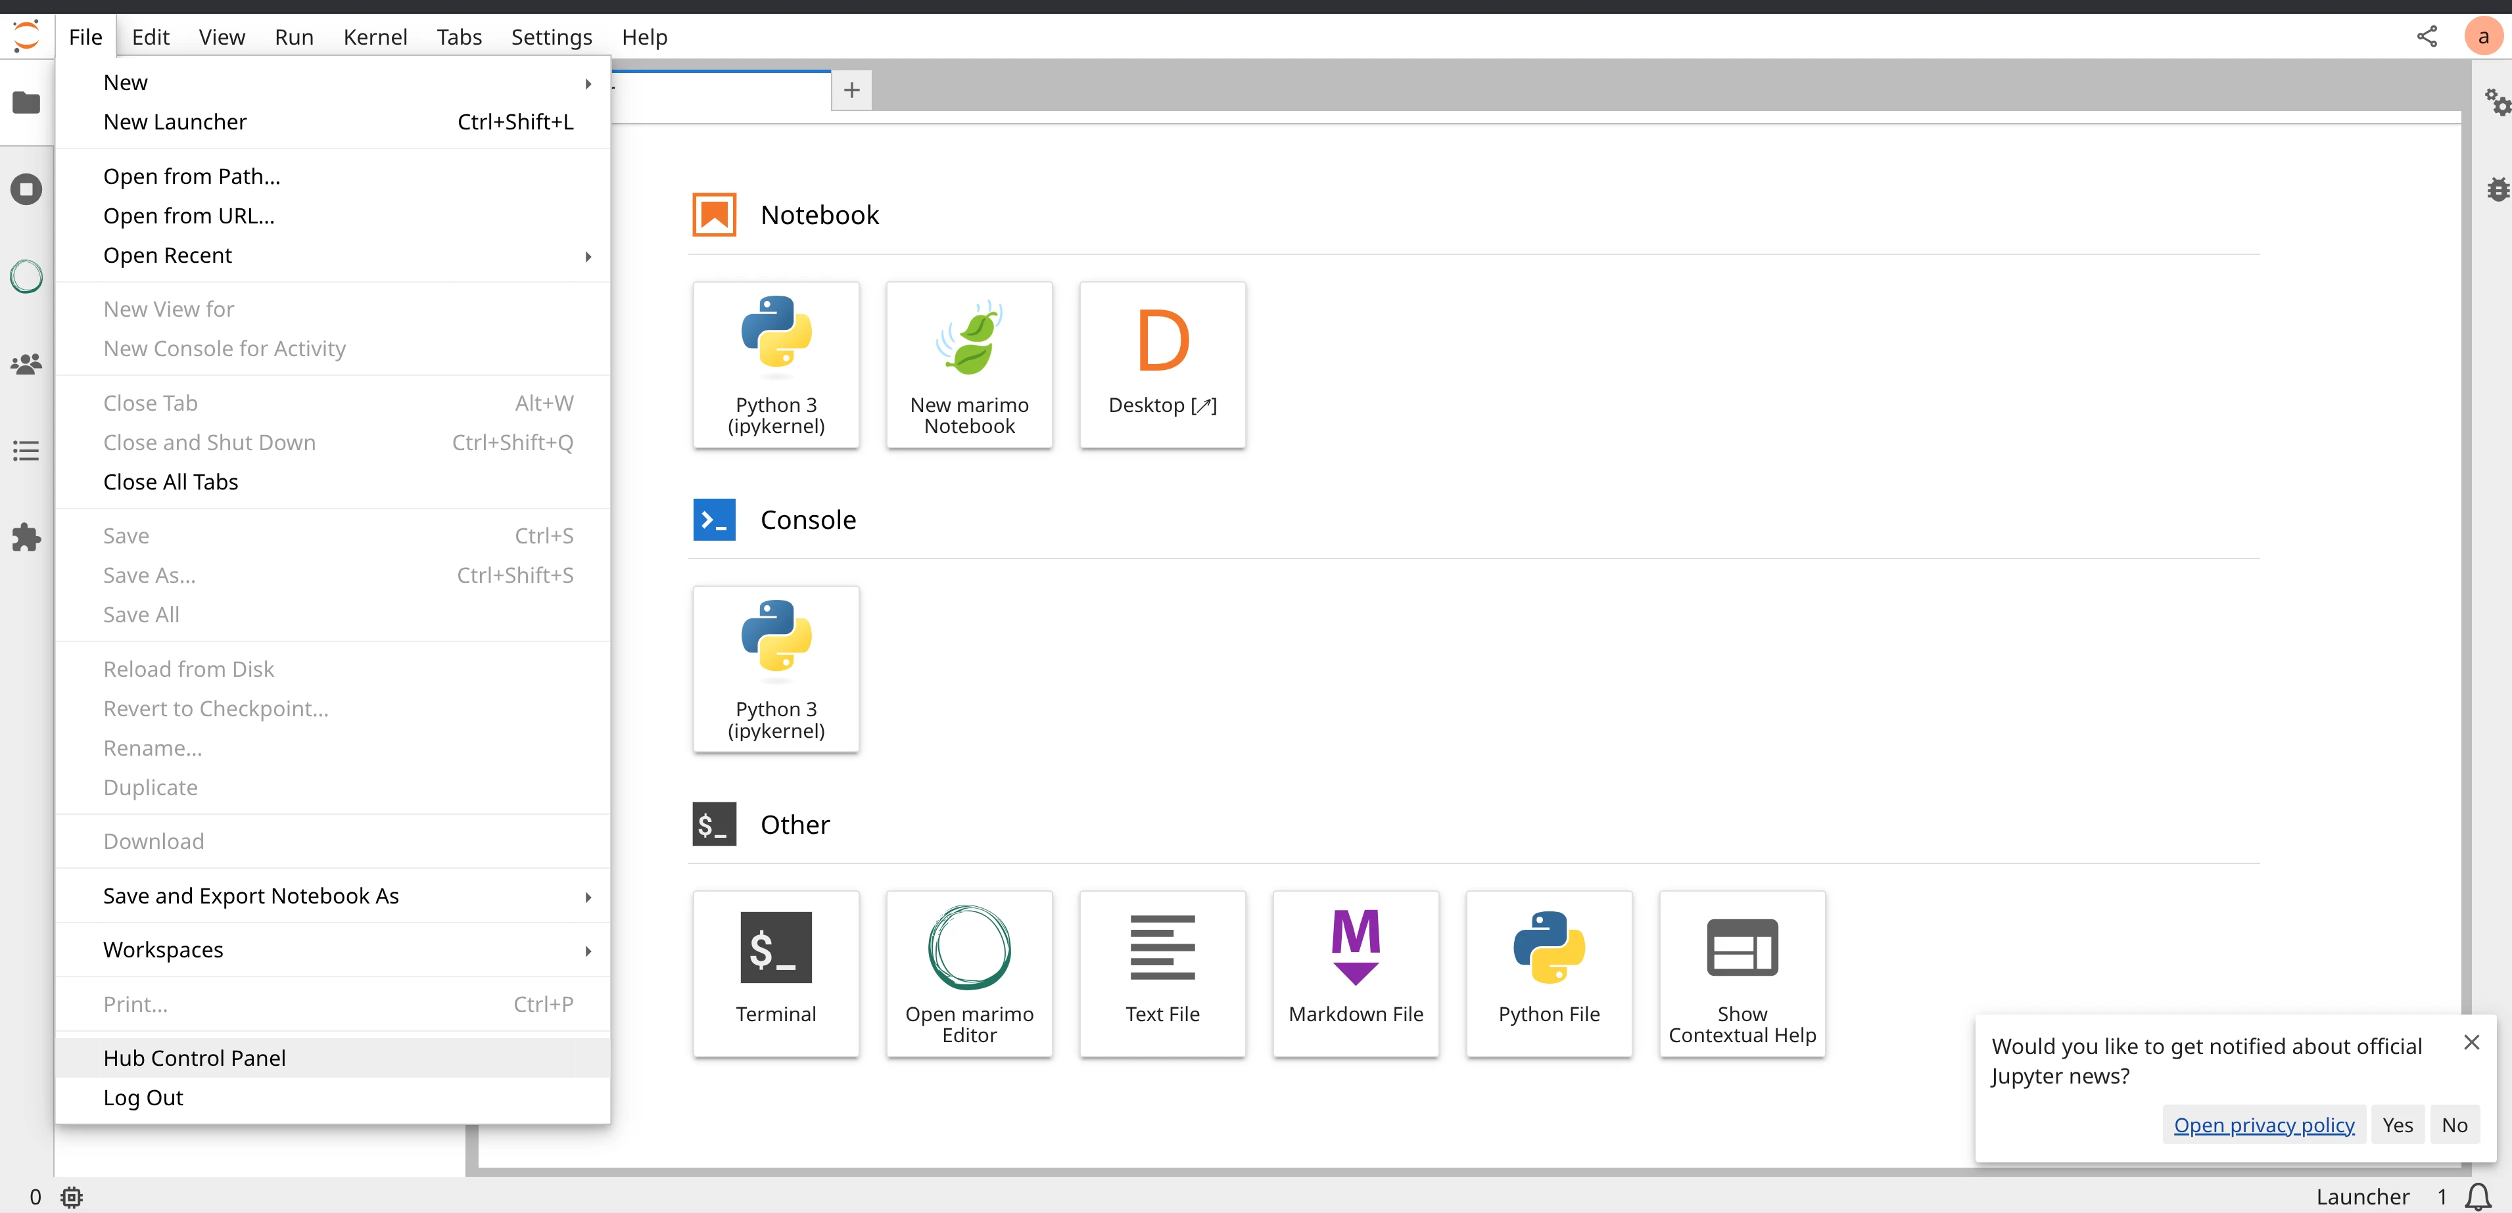Open the Debugger bug icon
The width and height of the screenshot is (2512, 1213).
[2498, 189]
